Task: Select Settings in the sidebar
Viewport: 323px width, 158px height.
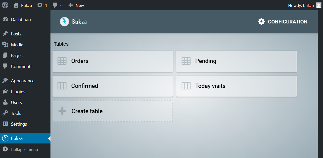Action: pos(19,124)
